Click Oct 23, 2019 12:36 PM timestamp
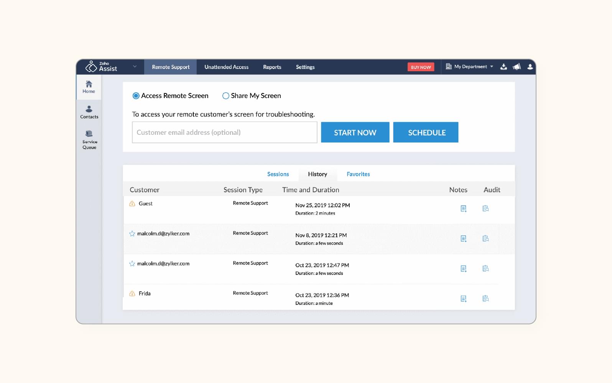Image resolution: width=612 pixels, height=383 pixels. [322, 295]
